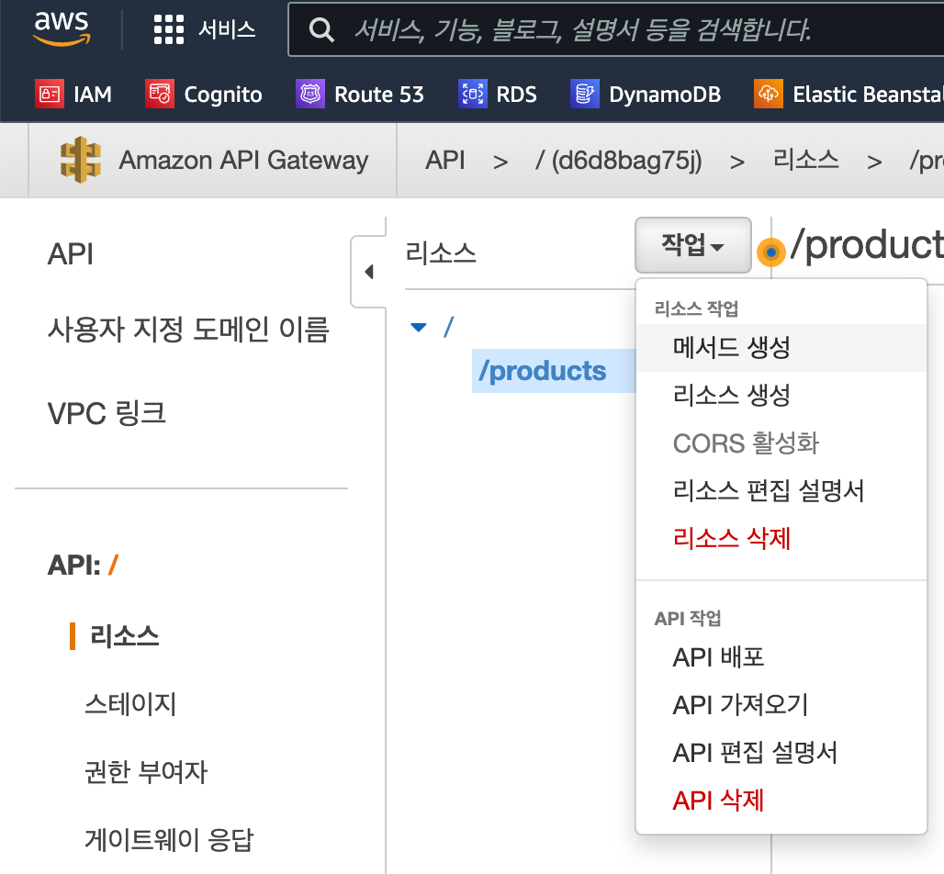Select 스테이지 in the sidebar navigation
944x874 pixels.
point(130,704)
